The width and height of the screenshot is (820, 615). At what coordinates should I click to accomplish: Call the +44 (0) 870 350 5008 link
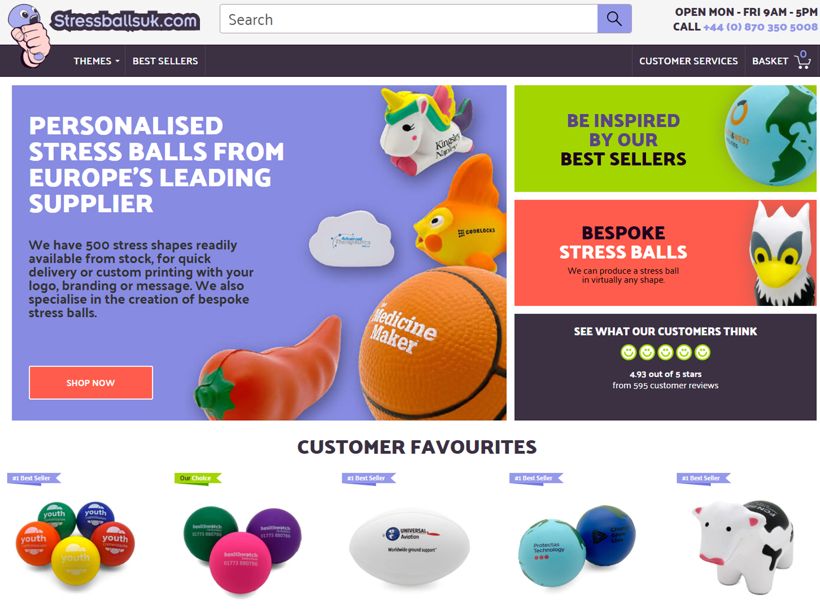(x=760, y=27)
